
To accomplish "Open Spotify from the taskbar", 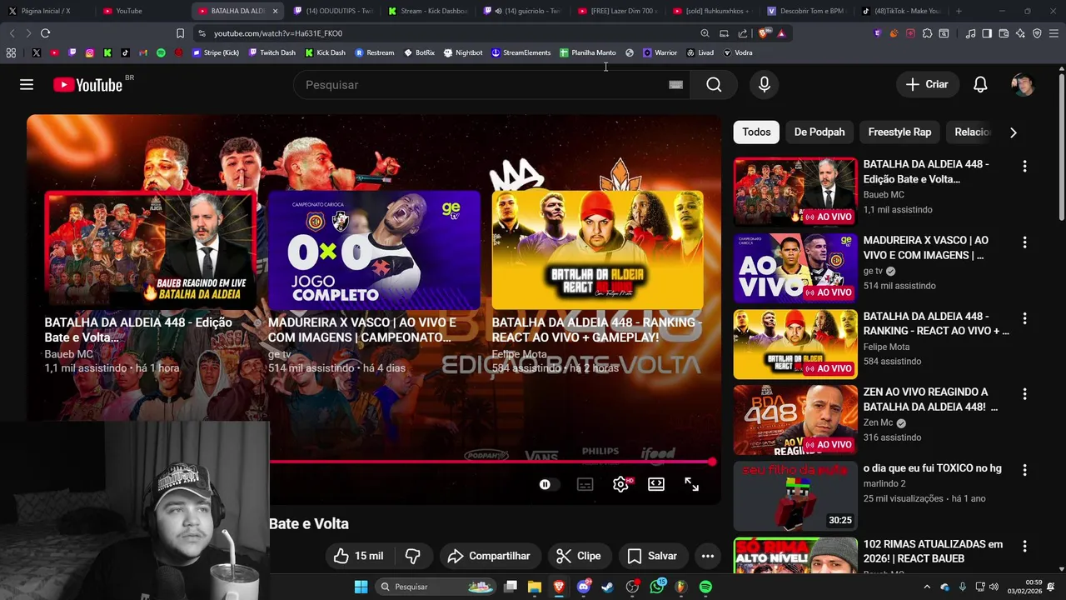I will pos(705,587).
